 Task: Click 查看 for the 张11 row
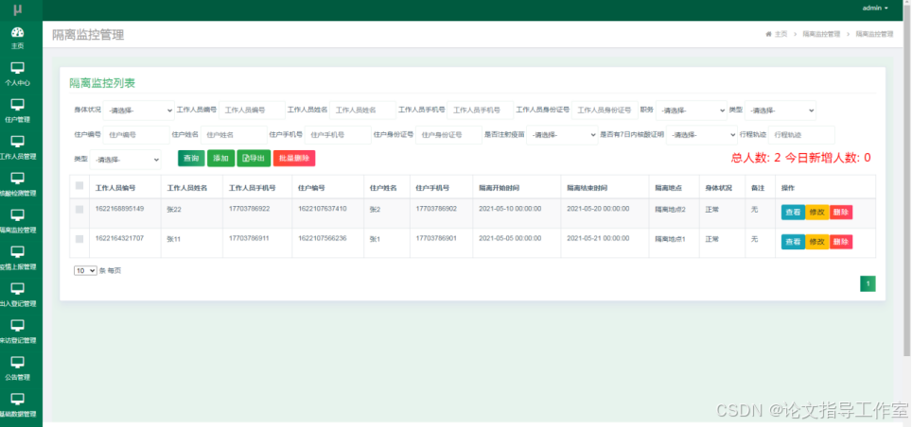pyautogui.click(x=793, y=242)
